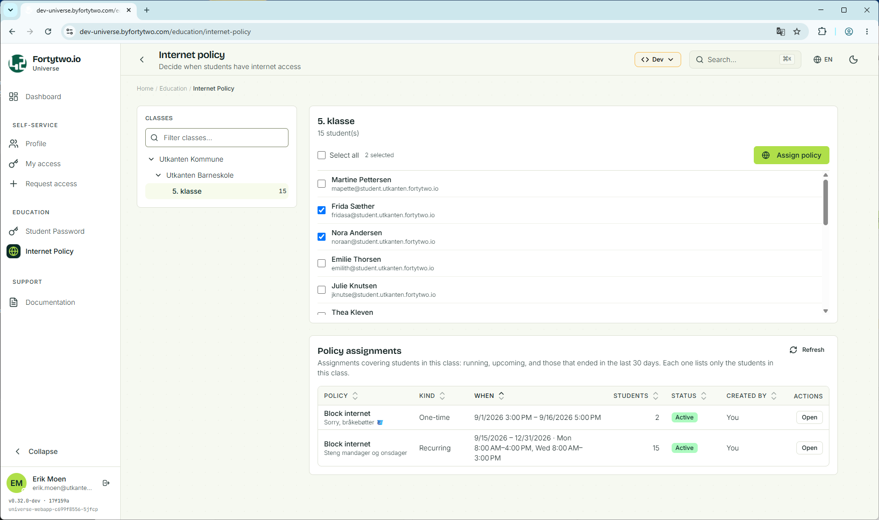Collapse the Utkanten Kommune tree node

click(x=151, y=159)
